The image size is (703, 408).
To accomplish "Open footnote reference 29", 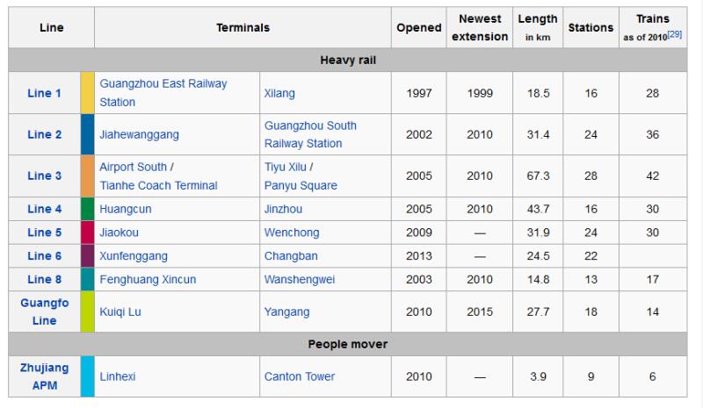I will pos(675,34).
